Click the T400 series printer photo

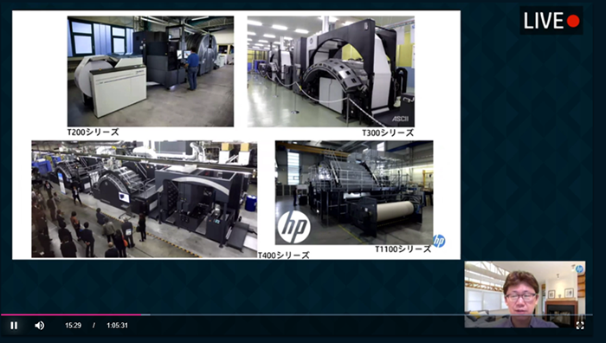pos(145,199)
